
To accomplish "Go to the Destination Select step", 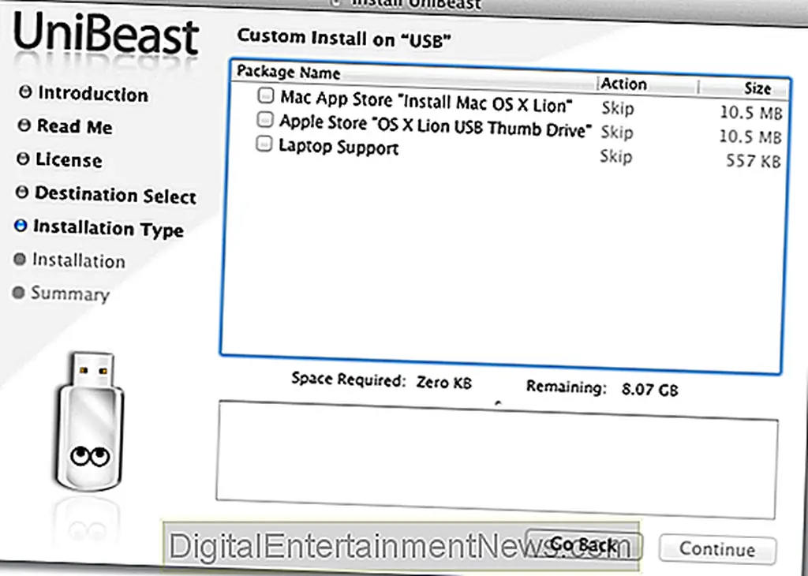I will coord(115,195).
